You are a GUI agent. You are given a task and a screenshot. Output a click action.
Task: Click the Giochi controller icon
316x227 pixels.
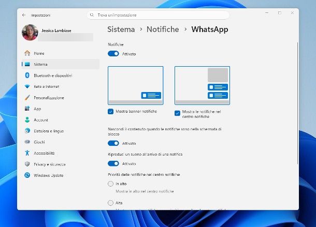point(27,142)
